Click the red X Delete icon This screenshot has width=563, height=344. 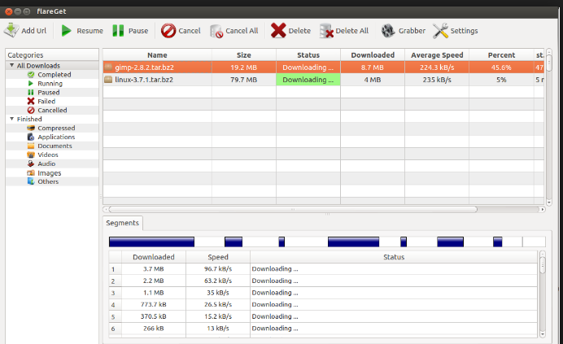278,31
